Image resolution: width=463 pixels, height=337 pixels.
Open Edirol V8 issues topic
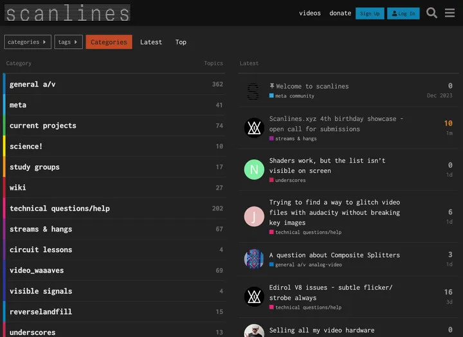point(331,293)
